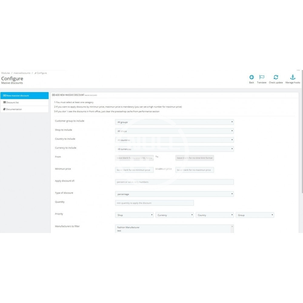Screen dimensions: 303x303
Task: Click the From date input field
Action: coord(134,158)
